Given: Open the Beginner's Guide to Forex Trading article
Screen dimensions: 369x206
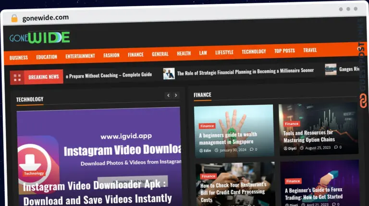Looking at the screenshot, I should [314, 194].
